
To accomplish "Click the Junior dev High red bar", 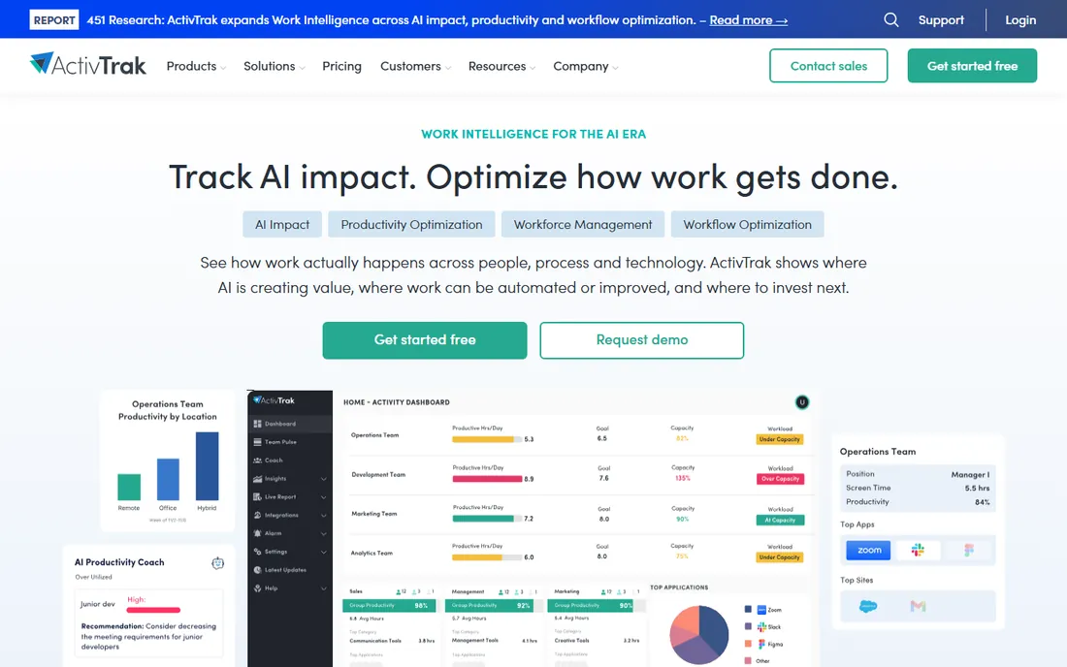I will pos(153,610).
